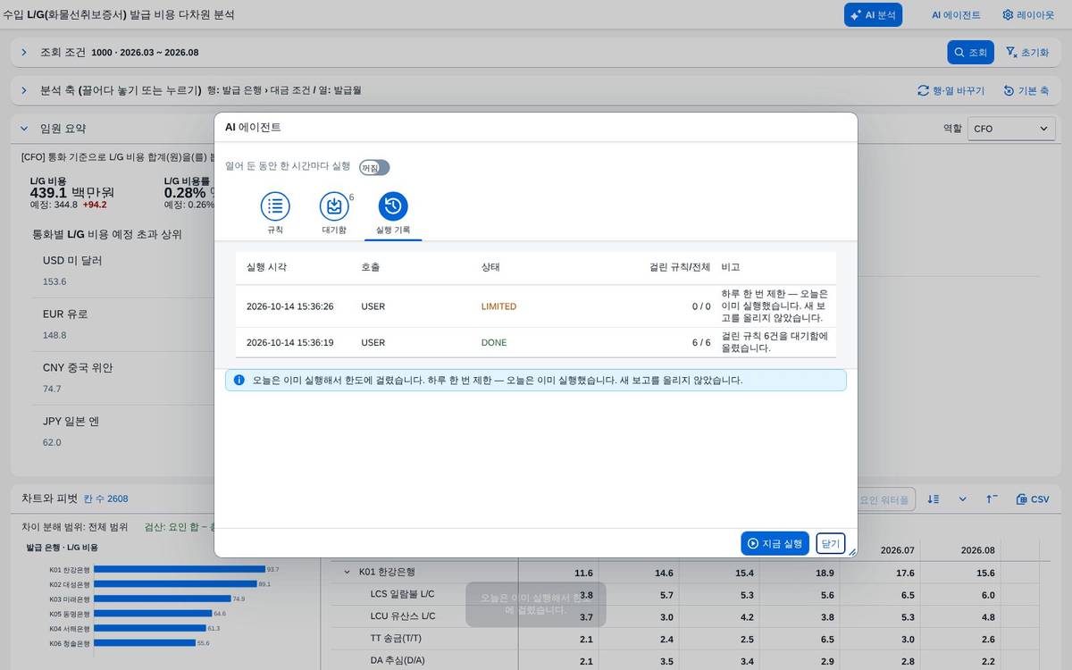Screen dimensions: 1072x670
Task: Click the 상태 column header
Action: tap(490, 267)
